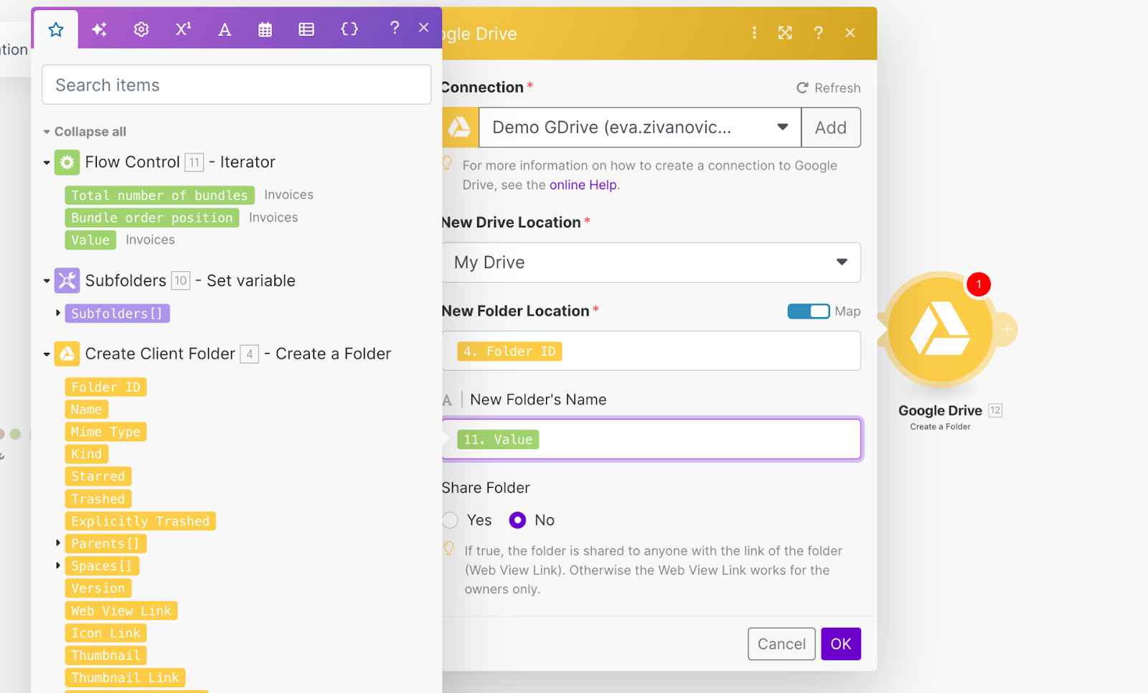The height and width of the screenshot is (693, 1148).
Task: Select the 11. Value mapped pill
Action: [498, 440]
